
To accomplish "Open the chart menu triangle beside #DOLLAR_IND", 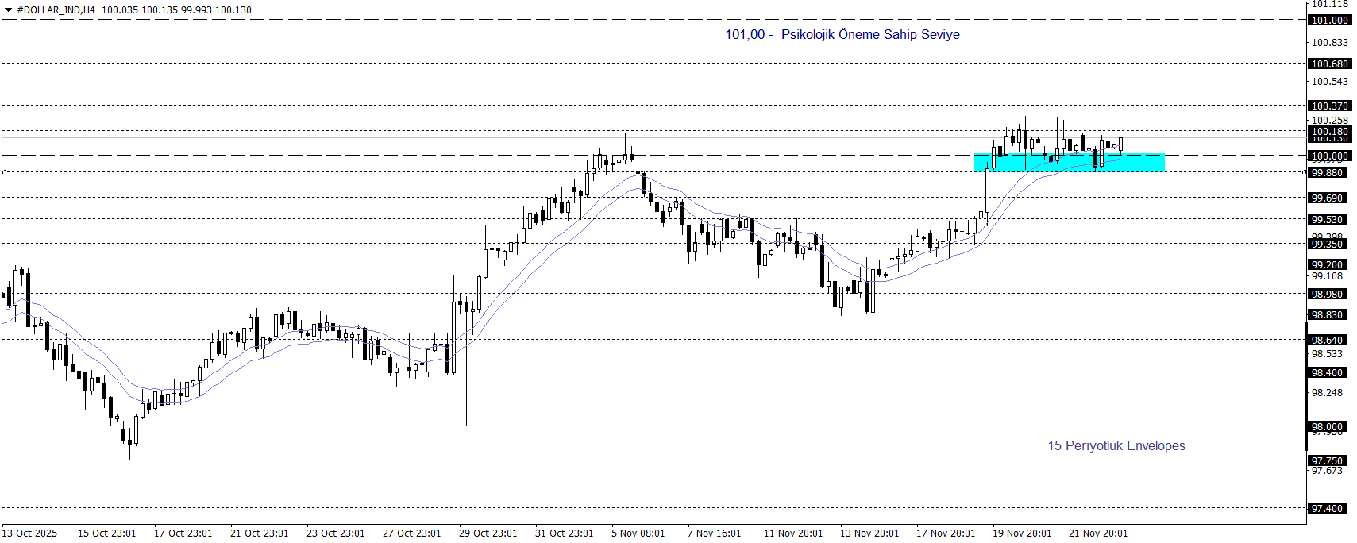I will pos(9,10).
